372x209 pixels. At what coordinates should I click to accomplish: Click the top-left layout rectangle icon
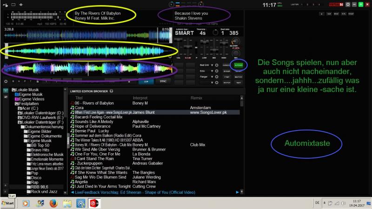[x=13, y=5]
